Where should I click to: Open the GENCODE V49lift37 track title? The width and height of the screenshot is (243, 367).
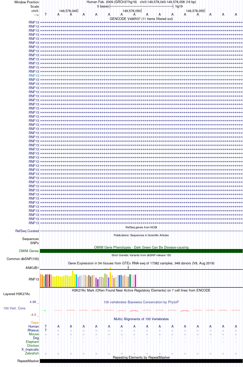click(141, 19)
